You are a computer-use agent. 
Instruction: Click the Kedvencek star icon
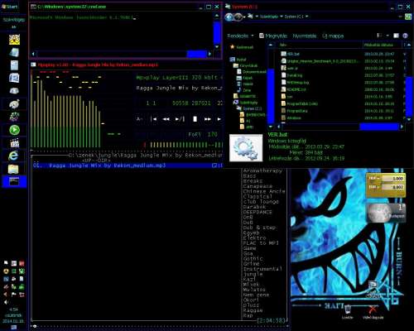tap(232, 47)
